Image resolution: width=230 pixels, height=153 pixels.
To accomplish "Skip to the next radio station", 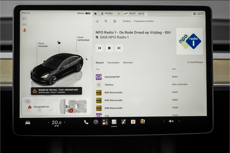I will point(119,48).
